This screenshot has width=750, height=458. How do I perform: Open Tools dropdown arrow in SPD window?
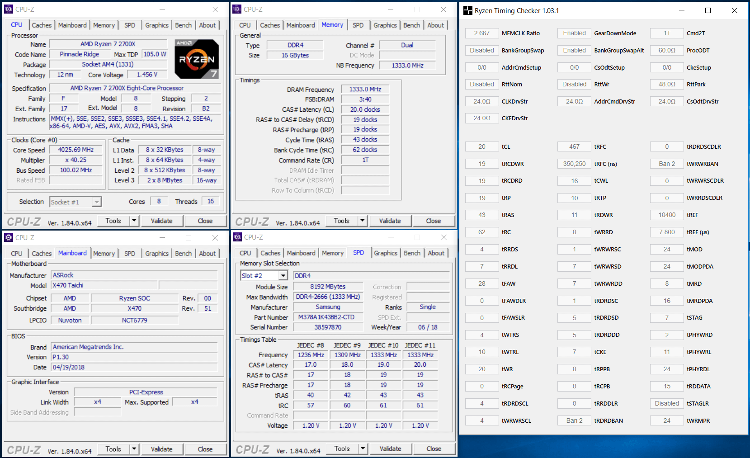(x=363, y=449)
